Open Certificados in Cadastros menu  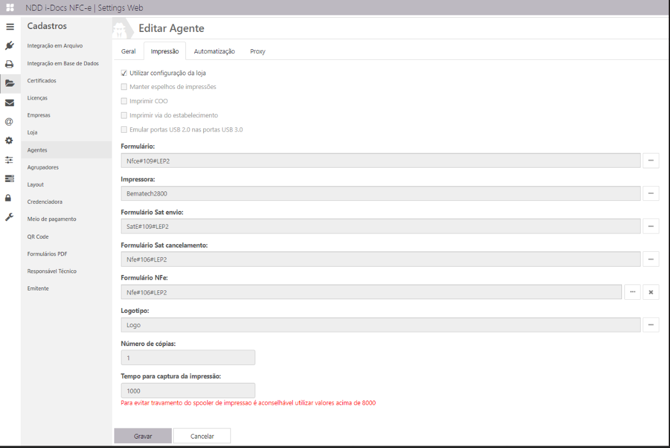42,81
